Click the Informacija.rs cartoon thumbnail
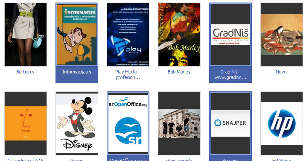The image size is (306, 161). (x=77, y=35)
